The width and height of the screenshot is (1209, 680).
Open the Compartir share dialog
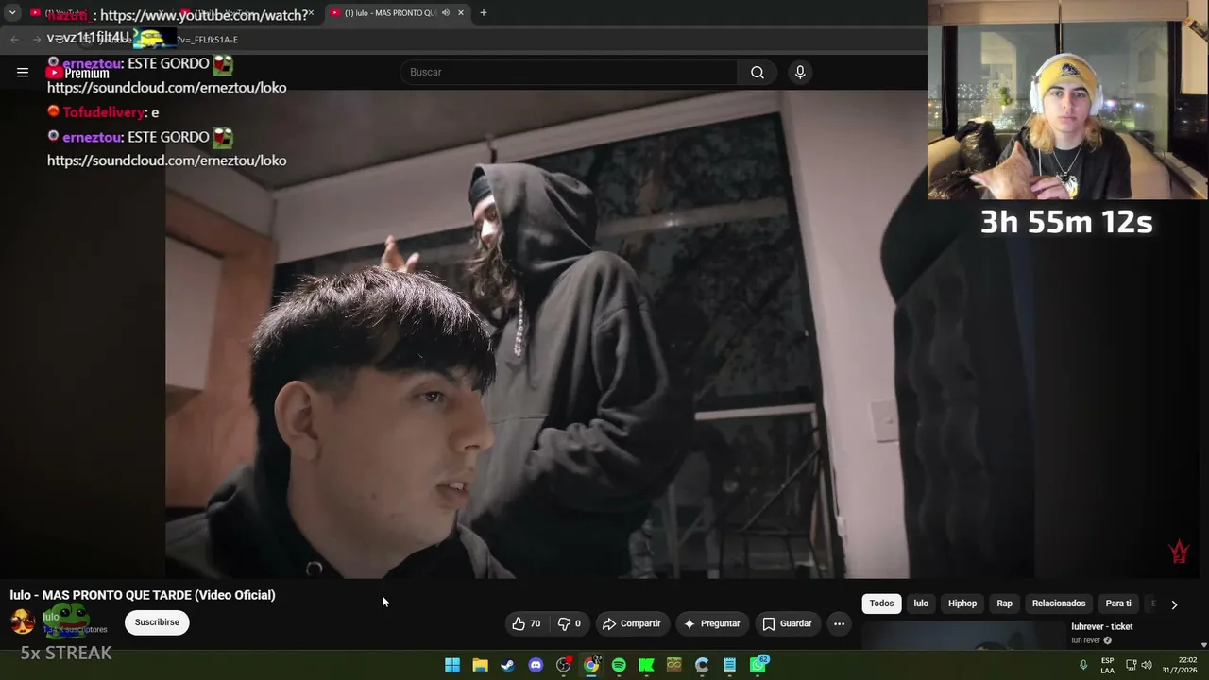coord(632,623)
